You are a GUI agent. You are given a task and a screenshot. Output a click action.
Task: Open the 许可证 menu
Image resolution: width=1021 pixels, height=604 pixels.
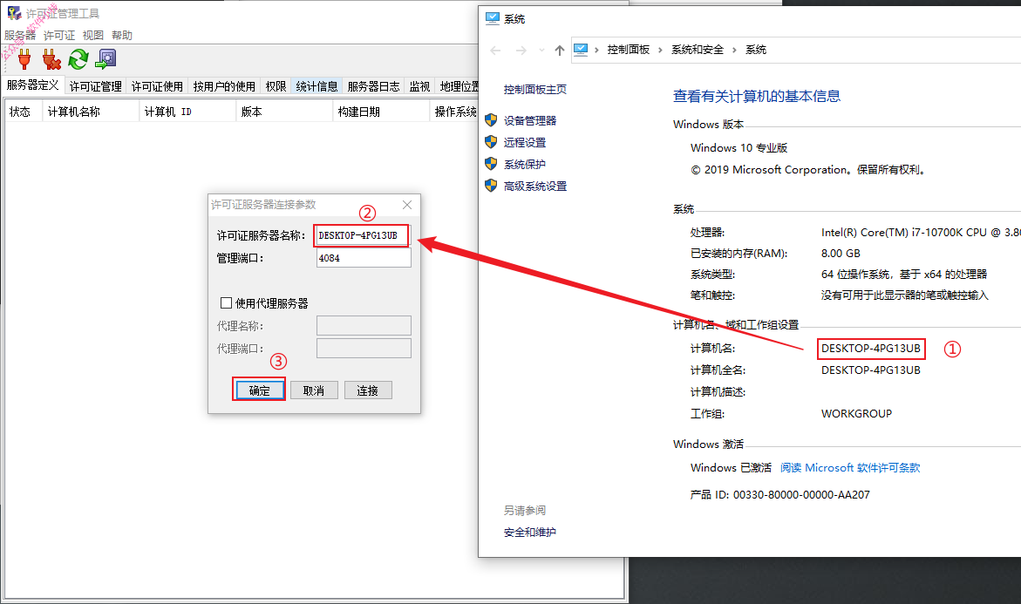tap(59, 35)
